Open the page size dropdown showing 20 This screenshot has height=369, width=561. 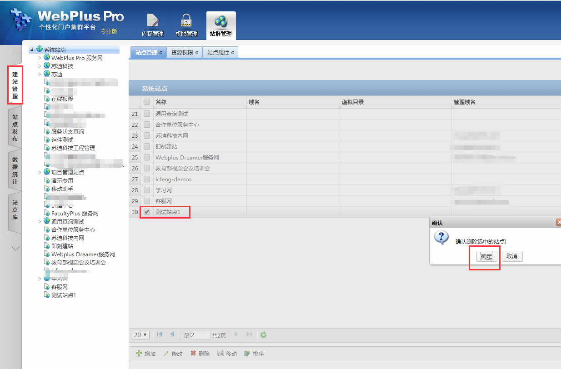click(x=140, y=335)
